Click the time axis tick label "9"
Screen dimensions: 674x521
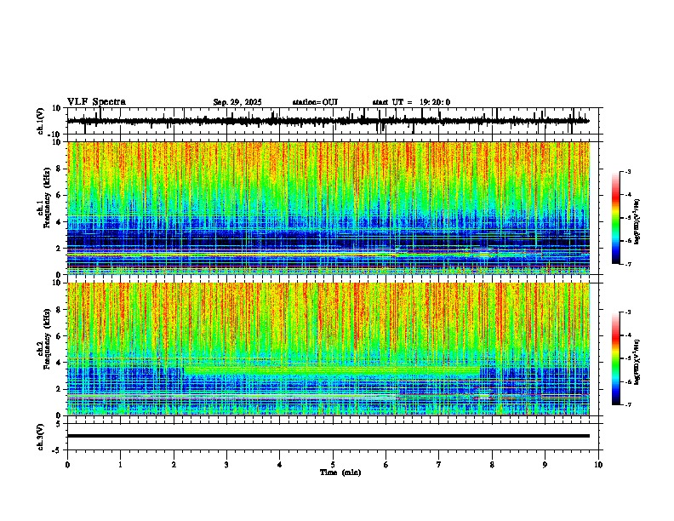(x=545, y=465)
